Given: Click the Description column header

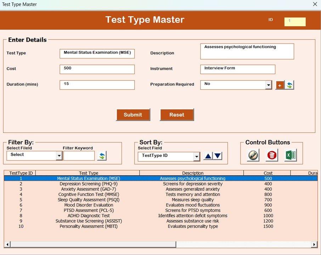Looking at the screenshot, I should click(x=192, y=173).
